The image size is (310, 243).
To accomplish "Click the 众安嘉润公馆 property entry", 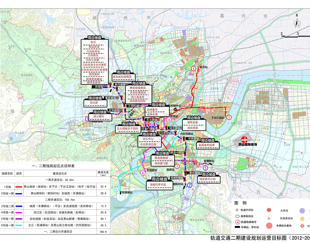I will point(148,144).
